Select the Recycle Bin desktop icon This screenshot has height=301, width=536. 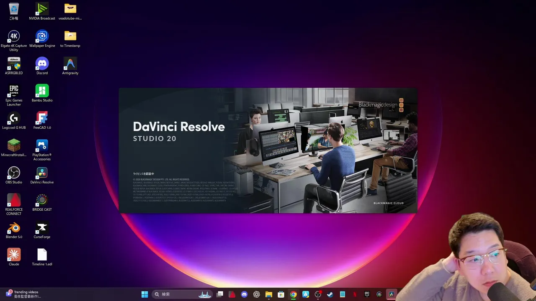[x=14, y=11]
